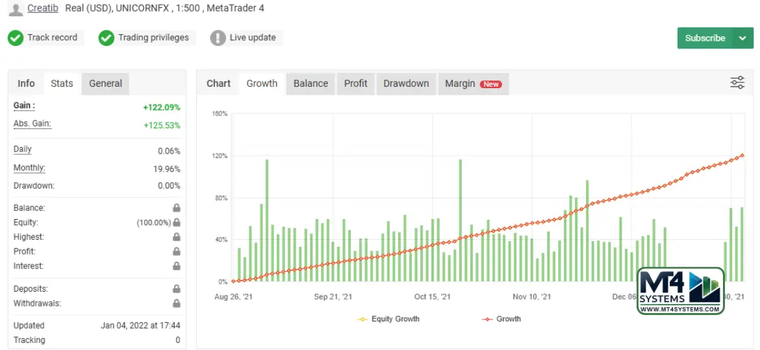
Task: Click the lock icon next to Withdrawals
Action: 176,303
